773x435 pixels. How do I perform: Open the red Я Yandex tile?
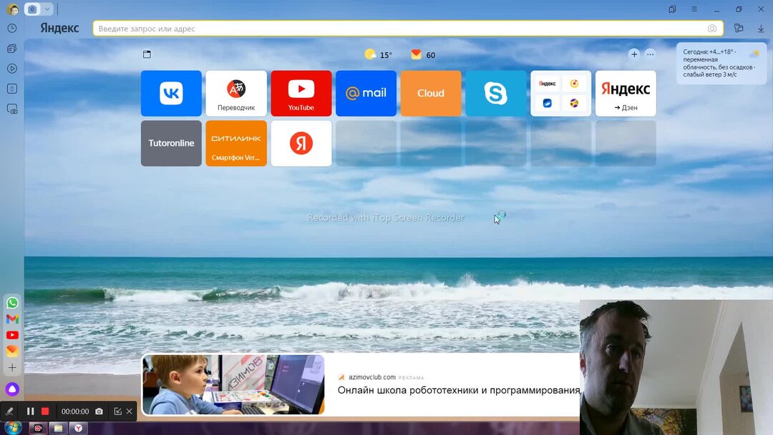pyautogui.click(x=301, y=143)
